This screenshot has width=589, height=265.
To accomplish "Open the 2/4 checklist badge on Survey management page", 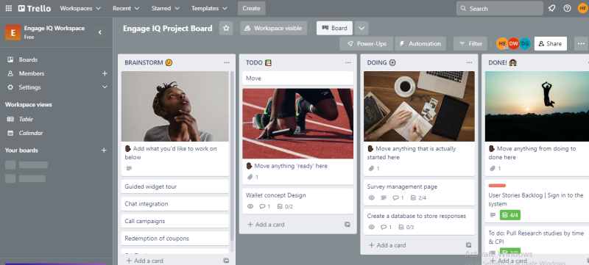I will [418, 198].
